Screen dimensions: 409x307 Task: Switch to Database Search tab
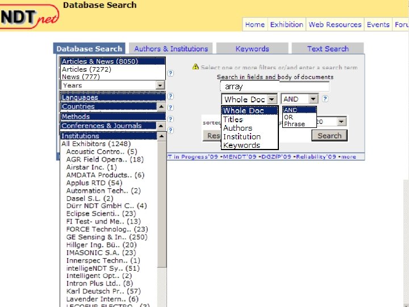(x=89, y=49)
